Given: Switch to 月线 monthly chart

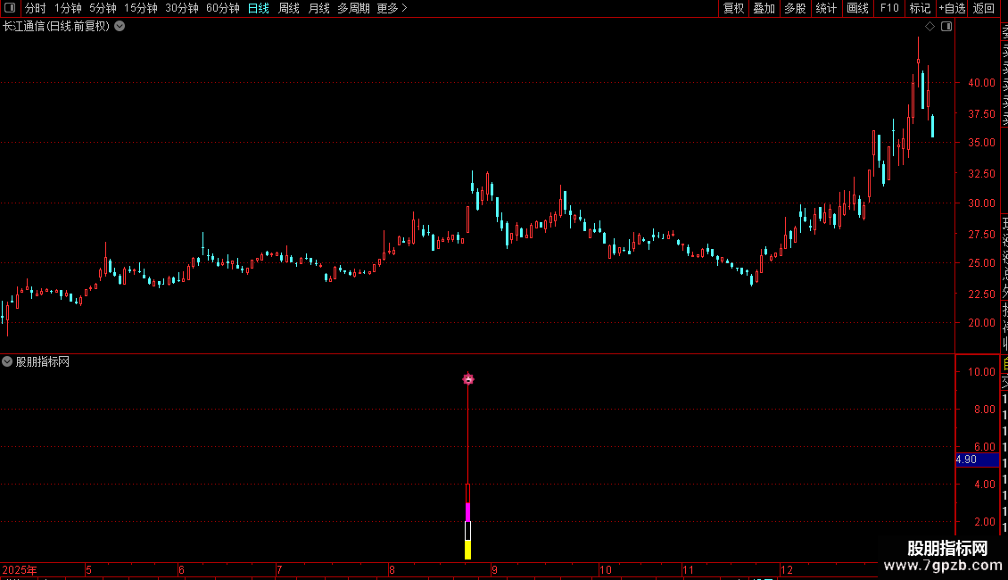Looking at the screenshot, I should [318, 8].
